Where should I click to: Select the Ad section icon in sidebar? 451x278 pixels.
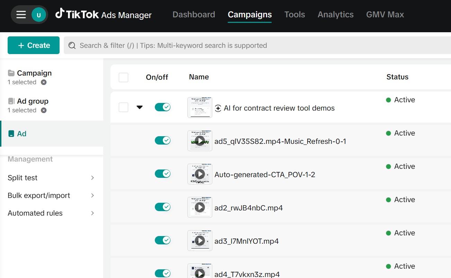click(x=11, y=133)
